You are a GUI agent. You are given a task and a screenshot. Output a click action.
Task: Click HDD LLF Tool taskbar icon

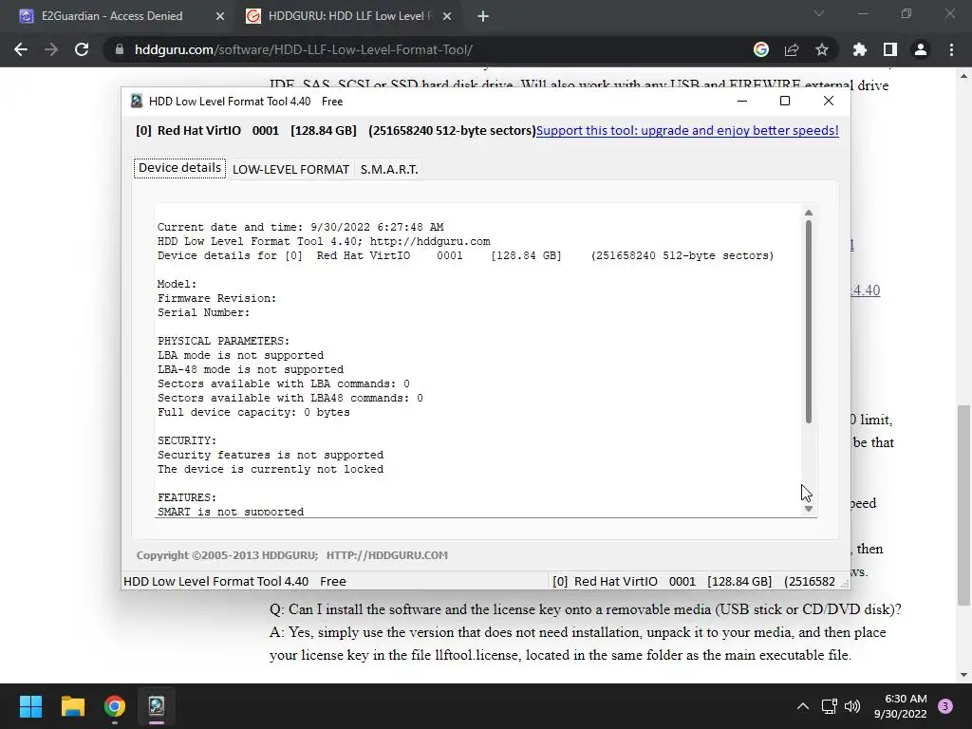tap(157, 706)
